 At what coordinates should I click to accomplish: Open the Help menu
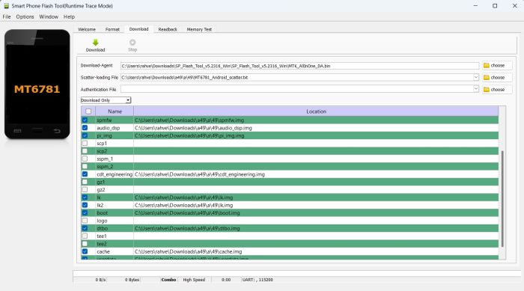click(69, 16)
